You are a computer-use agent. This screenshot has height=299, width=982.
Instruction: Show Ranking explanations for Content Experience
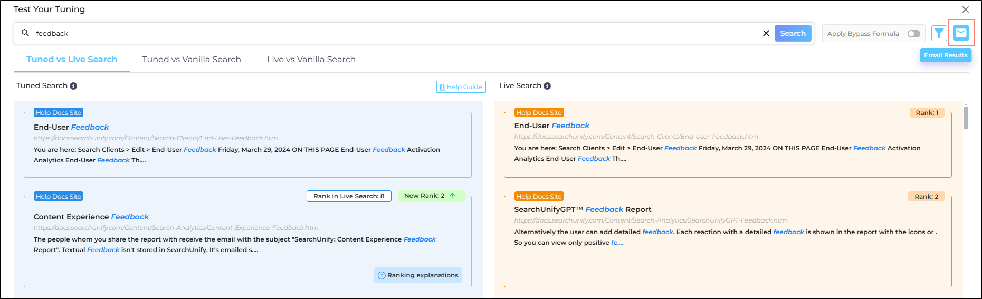pos(418,275)
